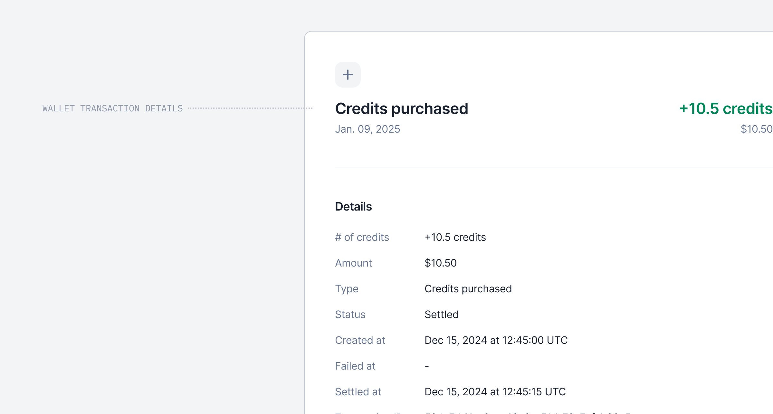Select the Settled status value

pyautogui.click(x=441, y=315)
